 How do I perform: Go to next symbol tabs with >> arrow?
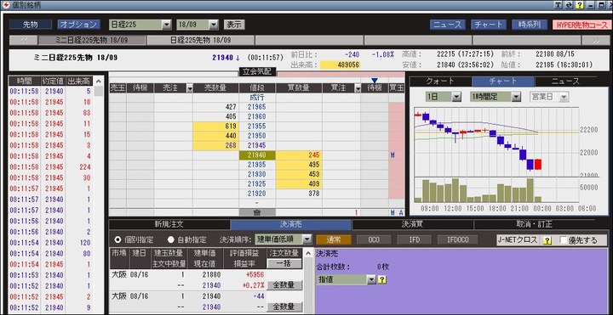[x=595, y=40]
